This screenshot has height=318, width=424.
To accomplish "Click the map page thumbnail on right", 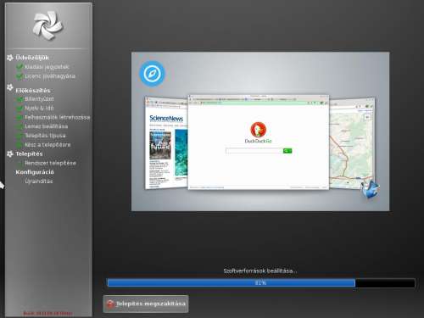I will click(352, 143).
